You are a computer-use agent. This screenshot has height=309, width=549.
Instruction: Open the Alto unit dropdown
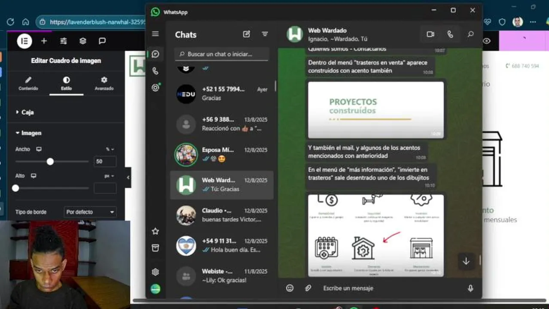[110, 176]
